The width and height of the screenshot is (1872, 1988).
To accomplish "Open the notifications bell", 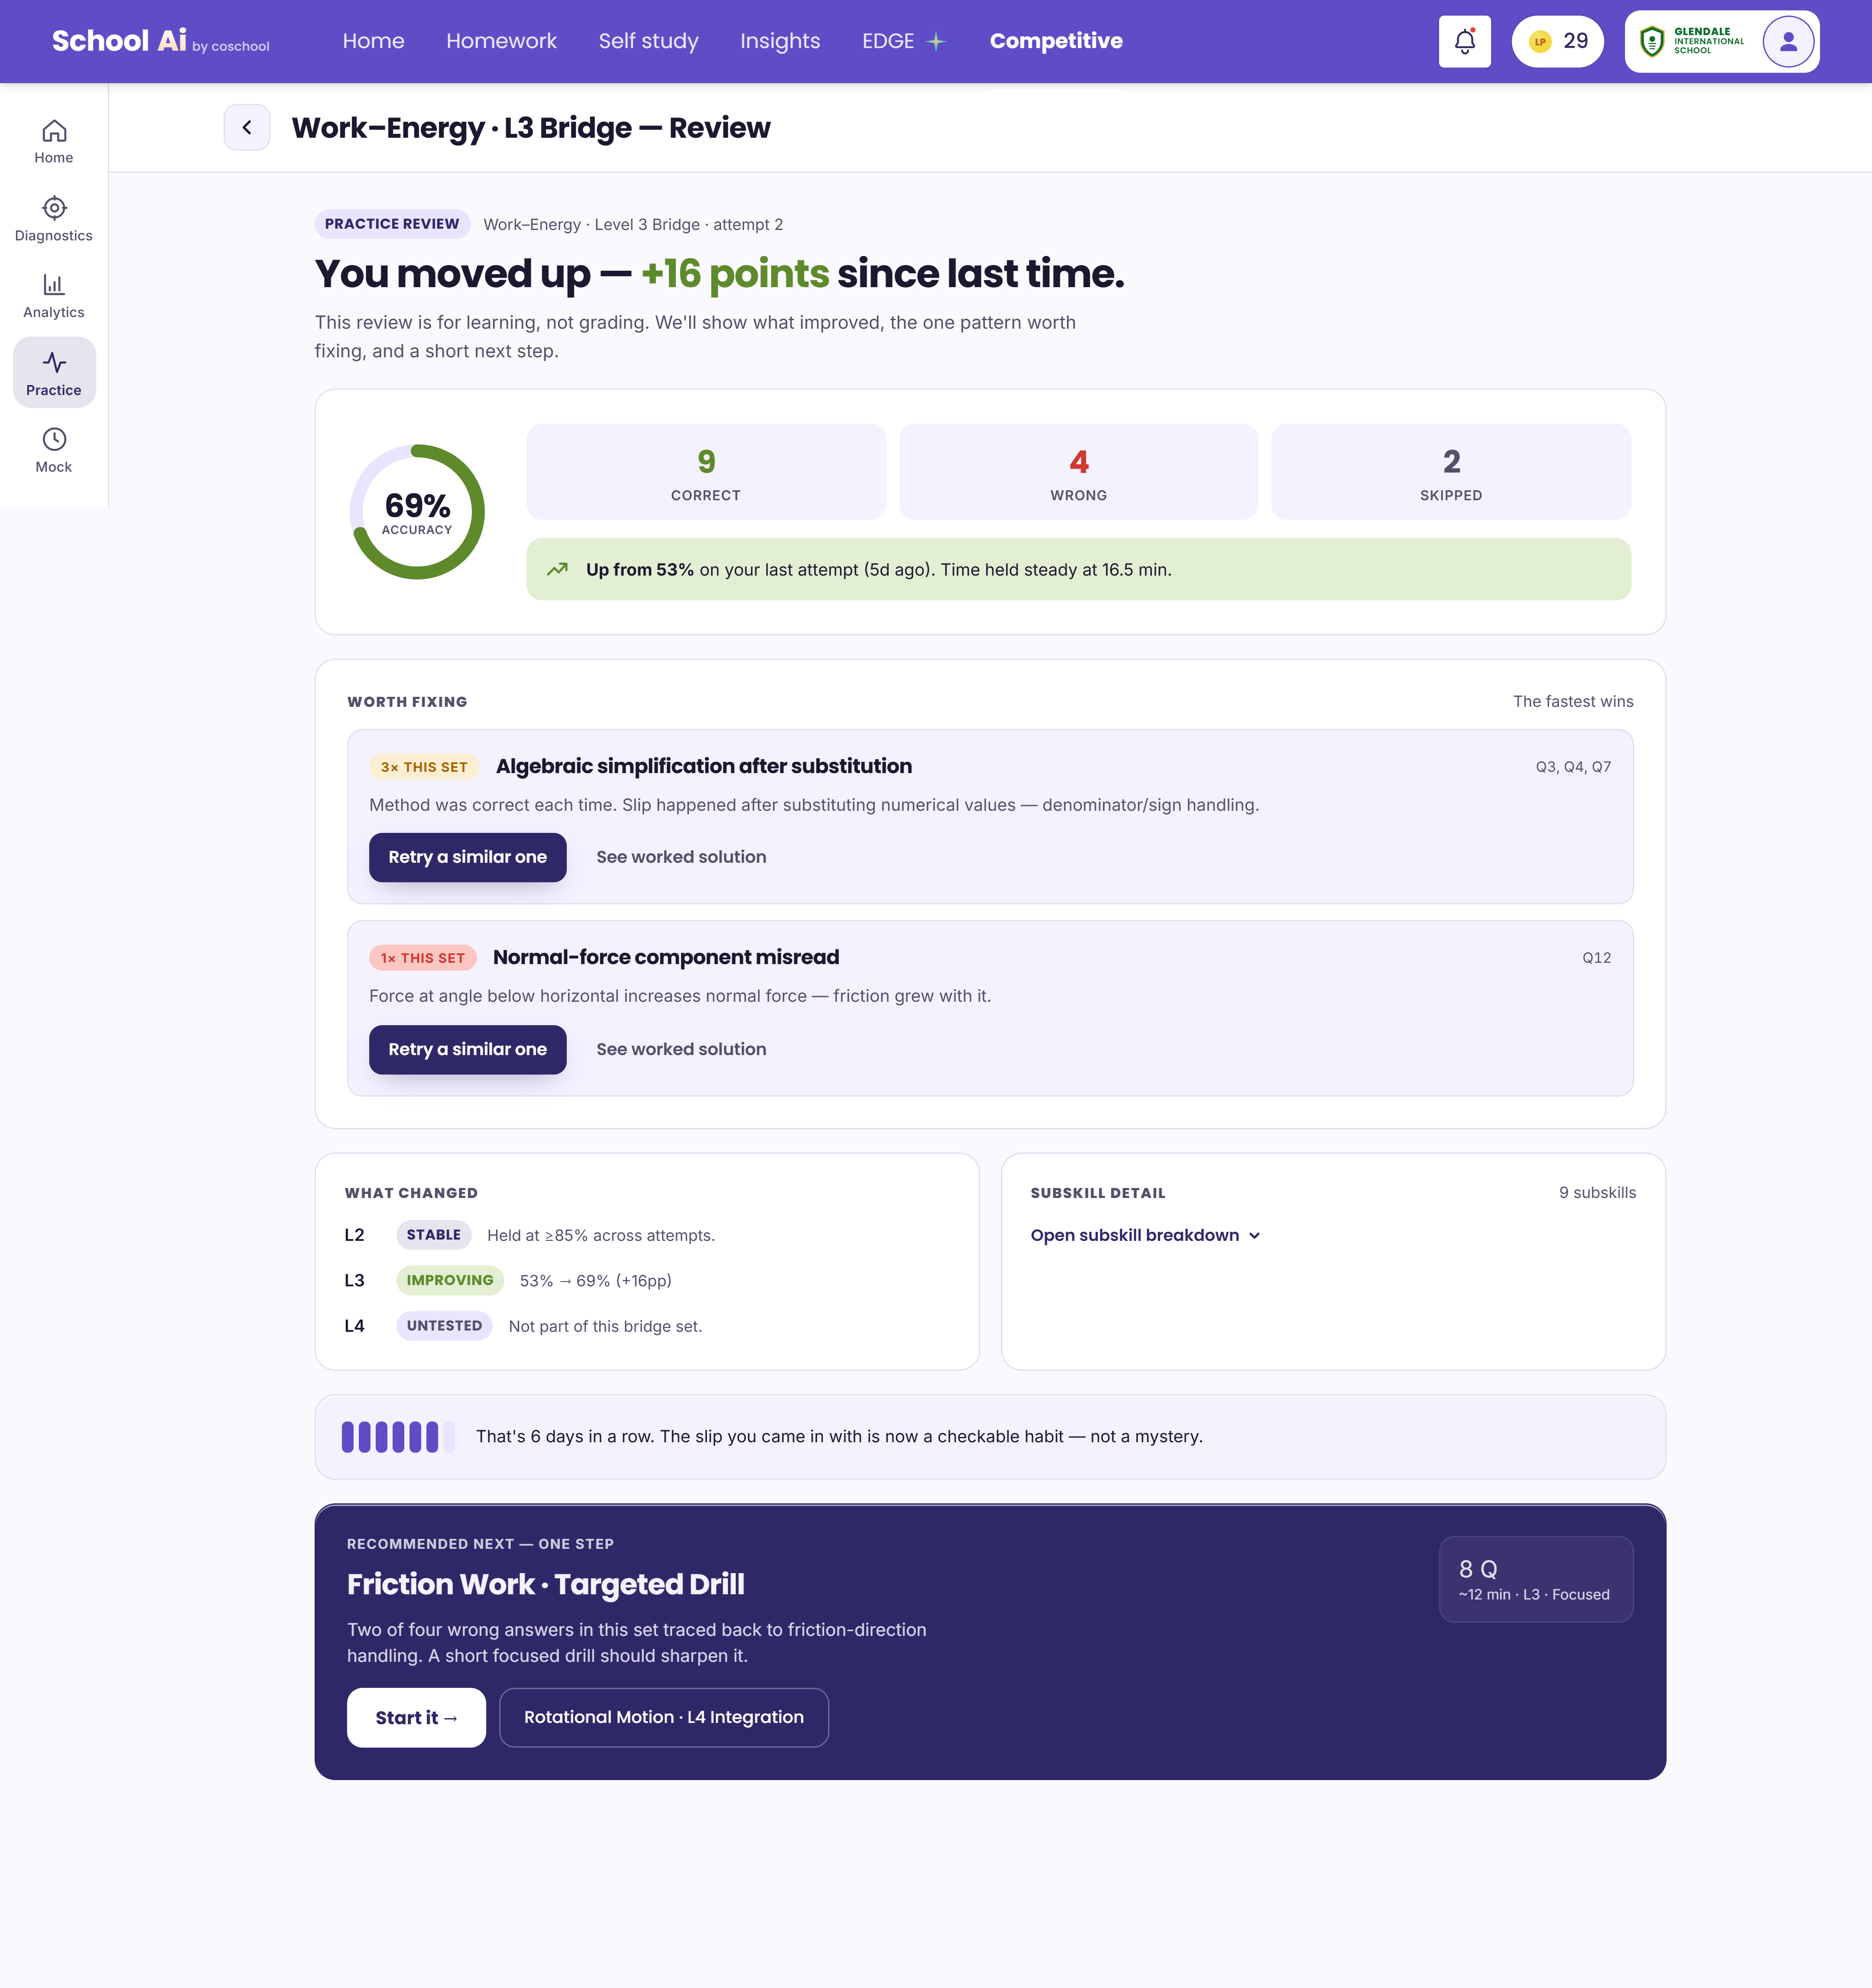I will tap(1464, 41).
